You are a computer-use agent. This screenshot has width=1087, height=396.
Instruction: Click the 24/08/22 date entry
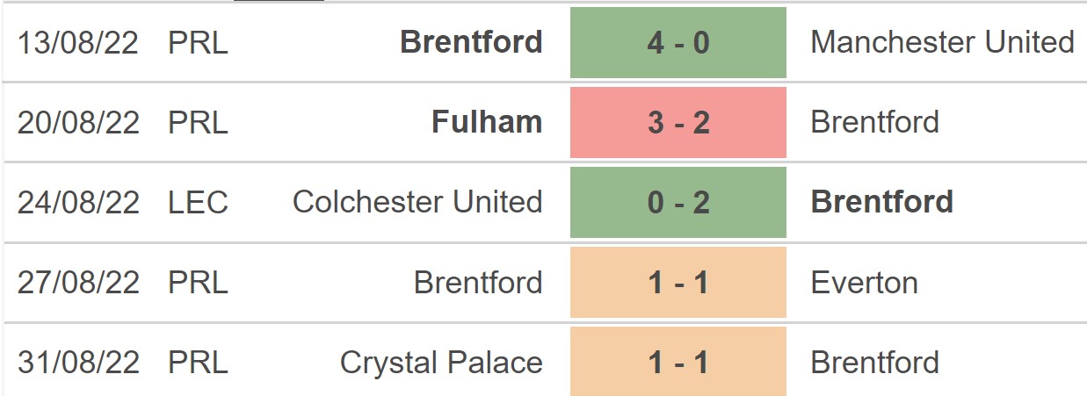click(x=78, y=202)
